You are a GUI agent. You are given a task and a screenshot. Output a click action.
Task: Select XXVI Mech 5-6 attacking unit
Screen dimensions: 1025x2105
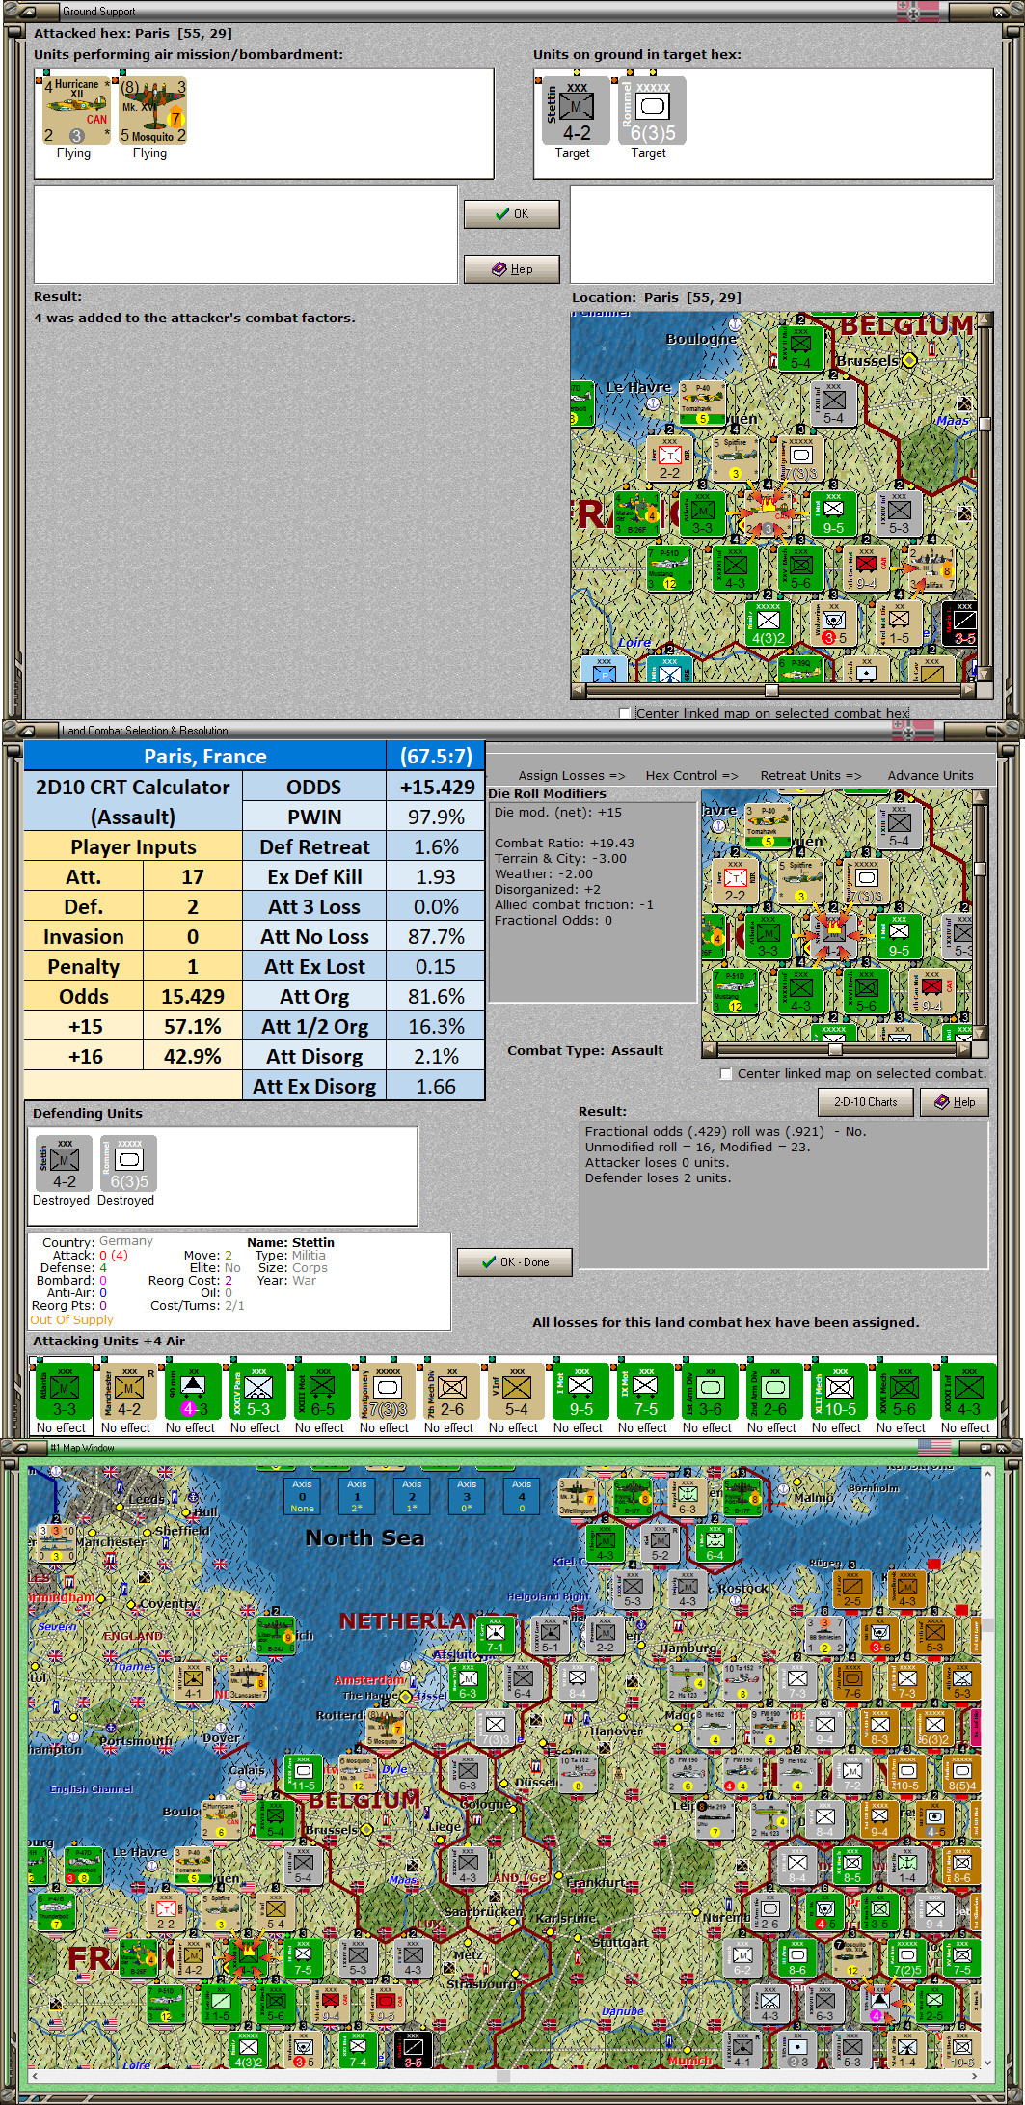[904, 1391]
